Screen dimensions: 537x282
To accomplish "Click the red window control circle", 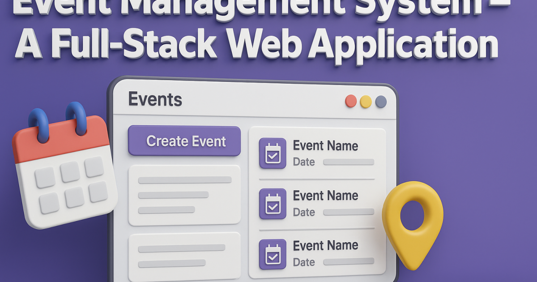I will 351,102.
